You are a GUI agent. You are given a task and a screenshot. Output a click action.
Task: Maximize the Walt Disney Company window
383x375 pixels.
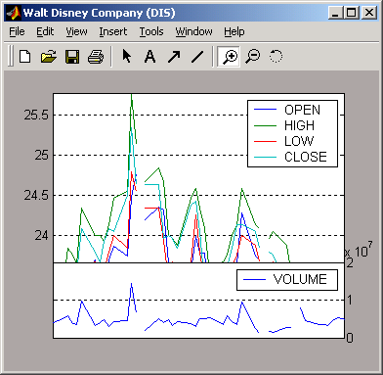[x=352, y=13]
